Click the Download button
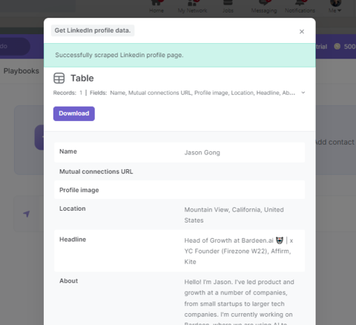Viewport: 356px width, 325px height. 74,114
